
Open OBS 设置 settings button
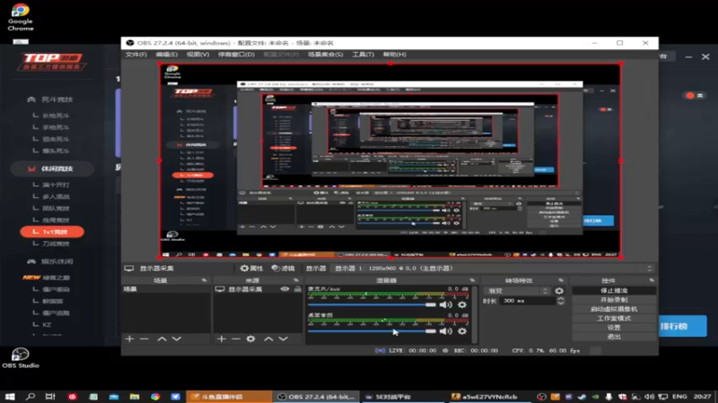click(614, 327)
